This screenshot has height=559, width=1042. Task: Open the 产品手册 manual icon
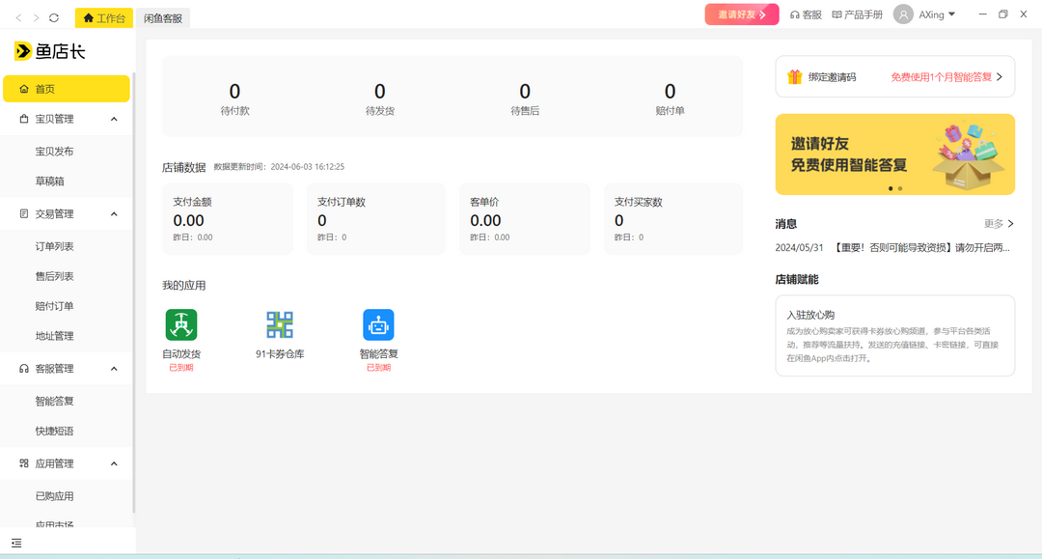coord(836,15)
